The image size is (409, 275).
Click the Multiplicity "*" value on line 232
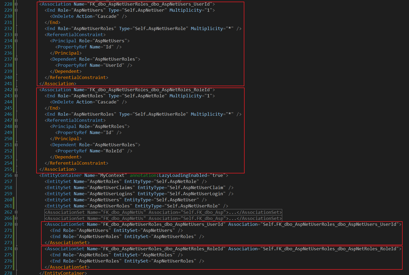(x=230, y=29)
